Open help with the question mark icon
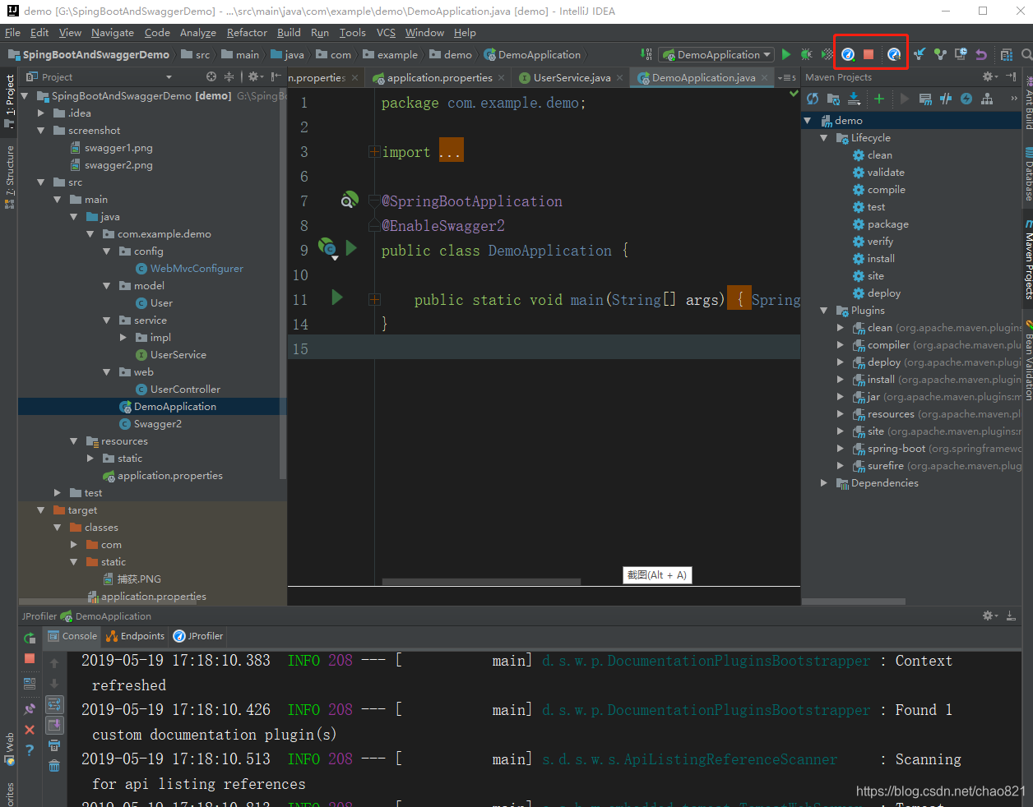The width and height of the screenshot is (1033, 807). pos(30,749)
